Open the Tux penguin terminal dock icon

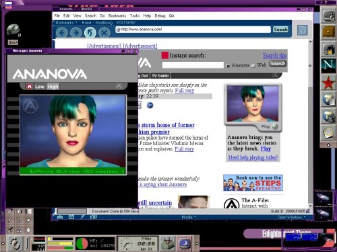328,49
